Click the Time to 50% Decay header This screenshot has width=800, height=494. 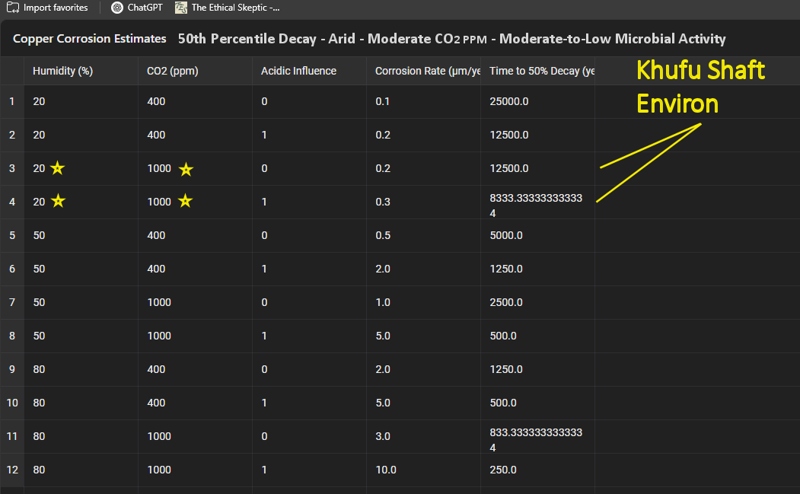pyautogui.click(x=540, y=71)
